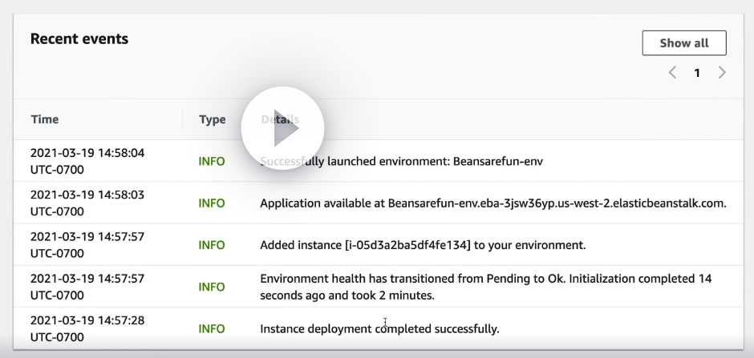Go to previous events page arrow

672,73
